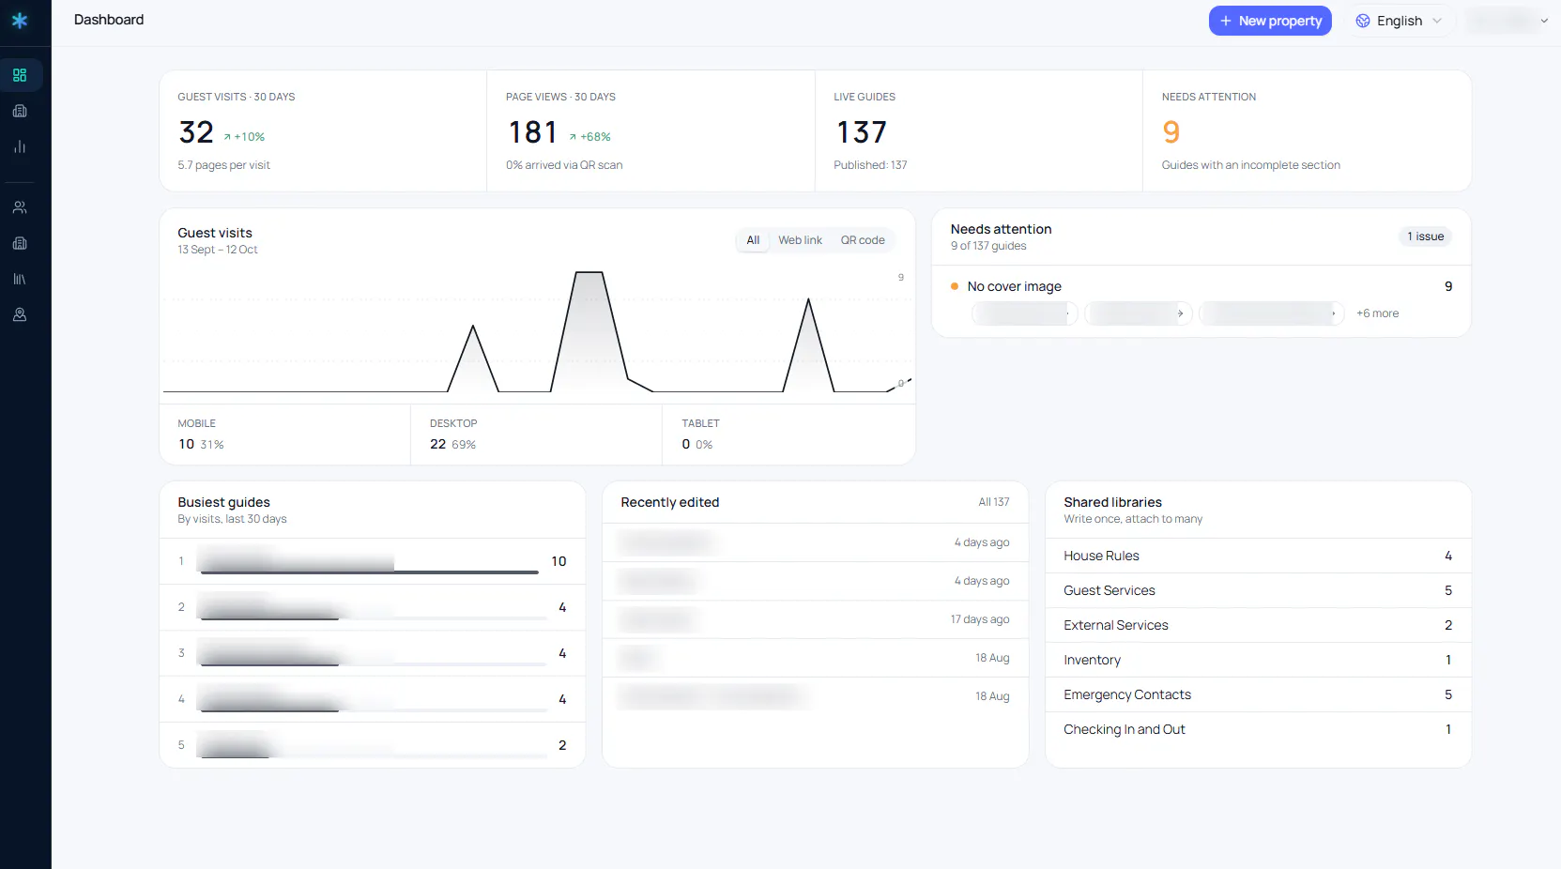Click the Page Views 181 stat
This screenshot has height=869, width=1561.
(x=650, y=131)
